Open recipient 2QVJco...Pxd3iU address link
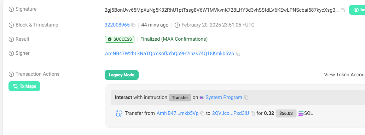365x135 pixels. pyautogui.click(x=231, y=113)
